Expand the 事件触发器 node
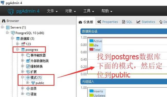 22,55
